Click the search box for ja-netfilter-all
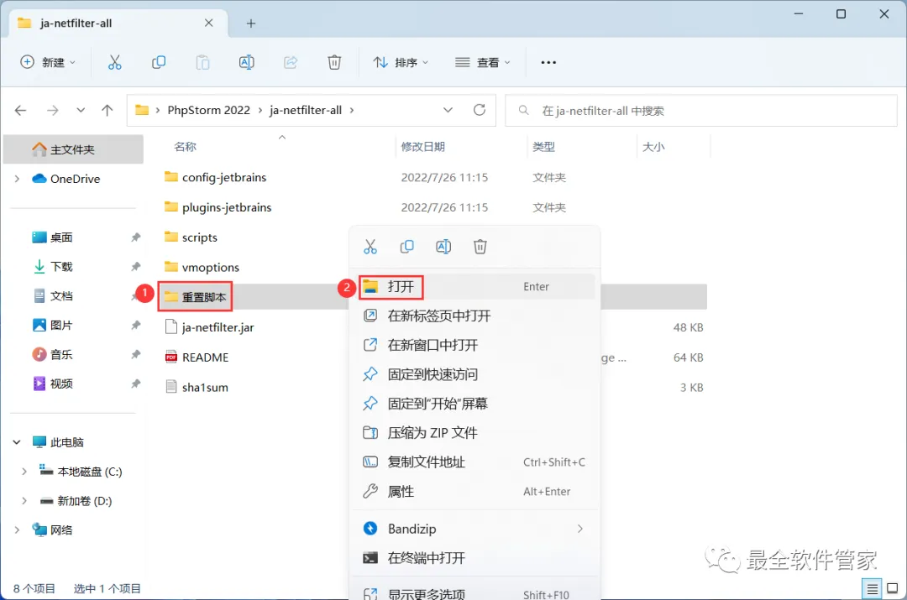This screenshot has height=600, width=907. pyautogui.click(x=701, y=111)
